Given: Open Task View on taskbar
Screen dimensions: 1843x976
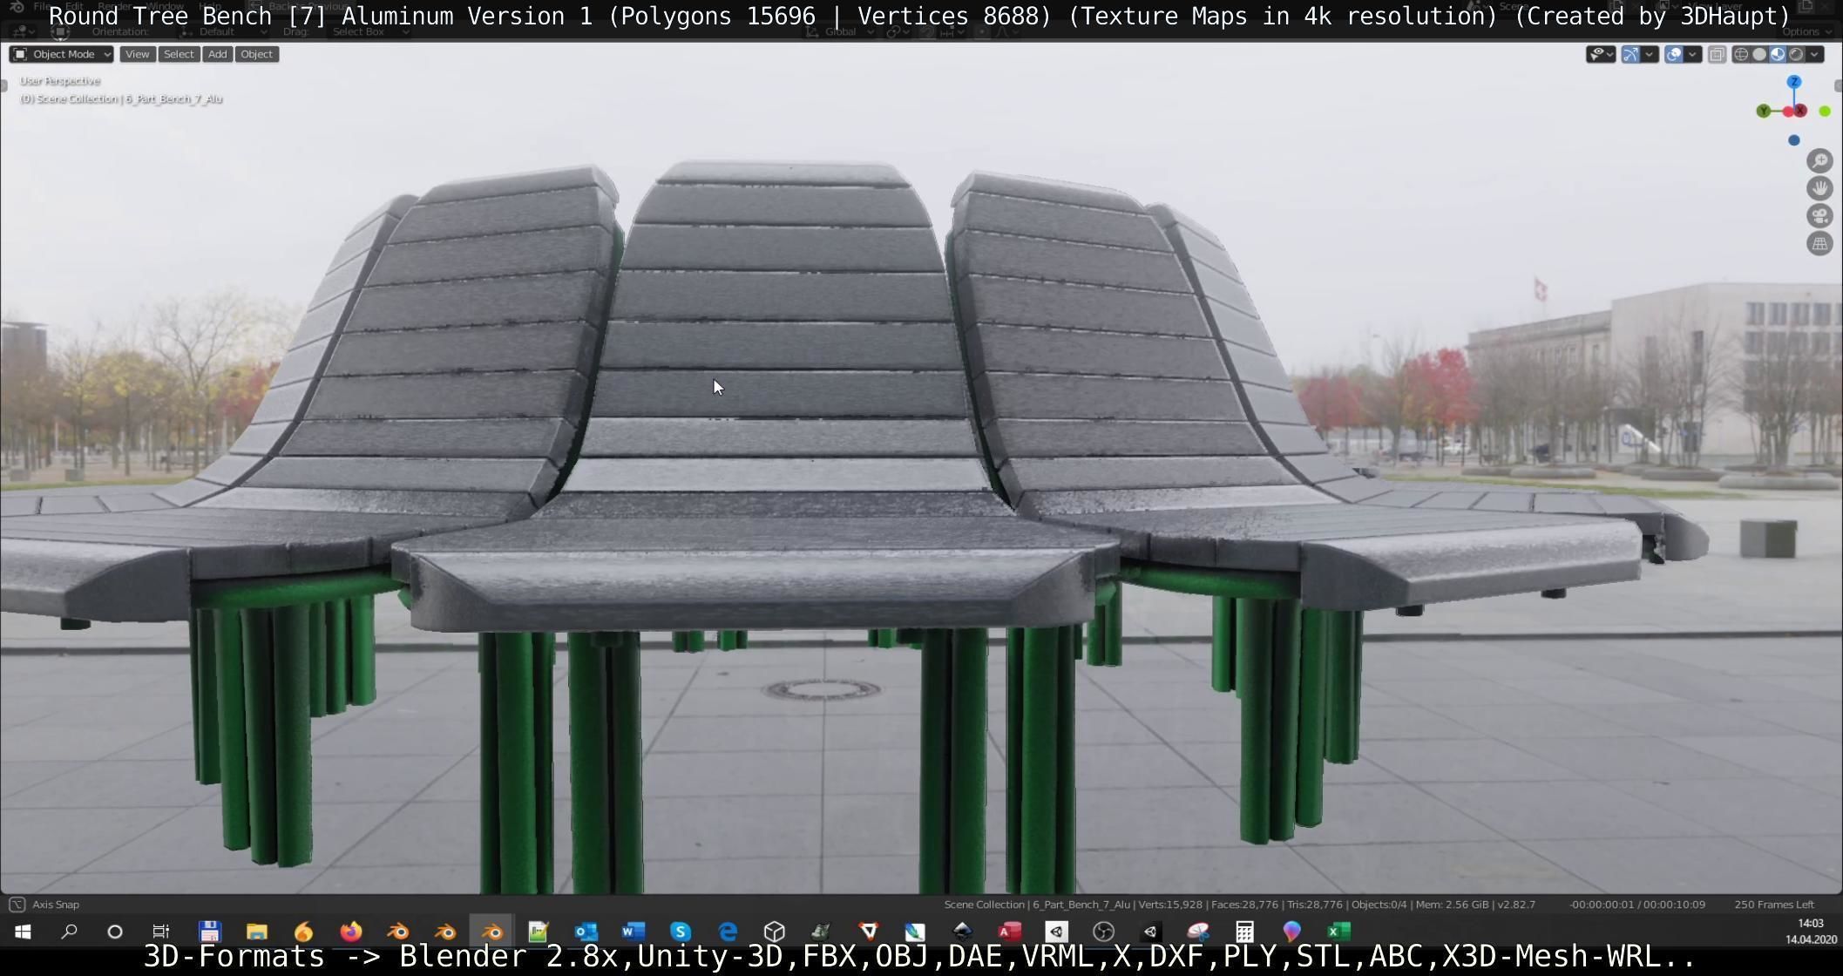Looking at the screenshot, I should click(161, 932).
